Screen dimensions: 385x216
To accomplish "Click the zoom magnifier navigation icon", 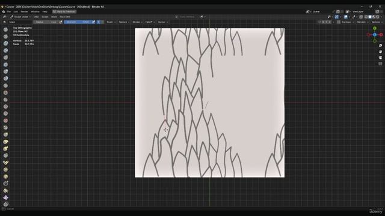I will coord(380,46).
